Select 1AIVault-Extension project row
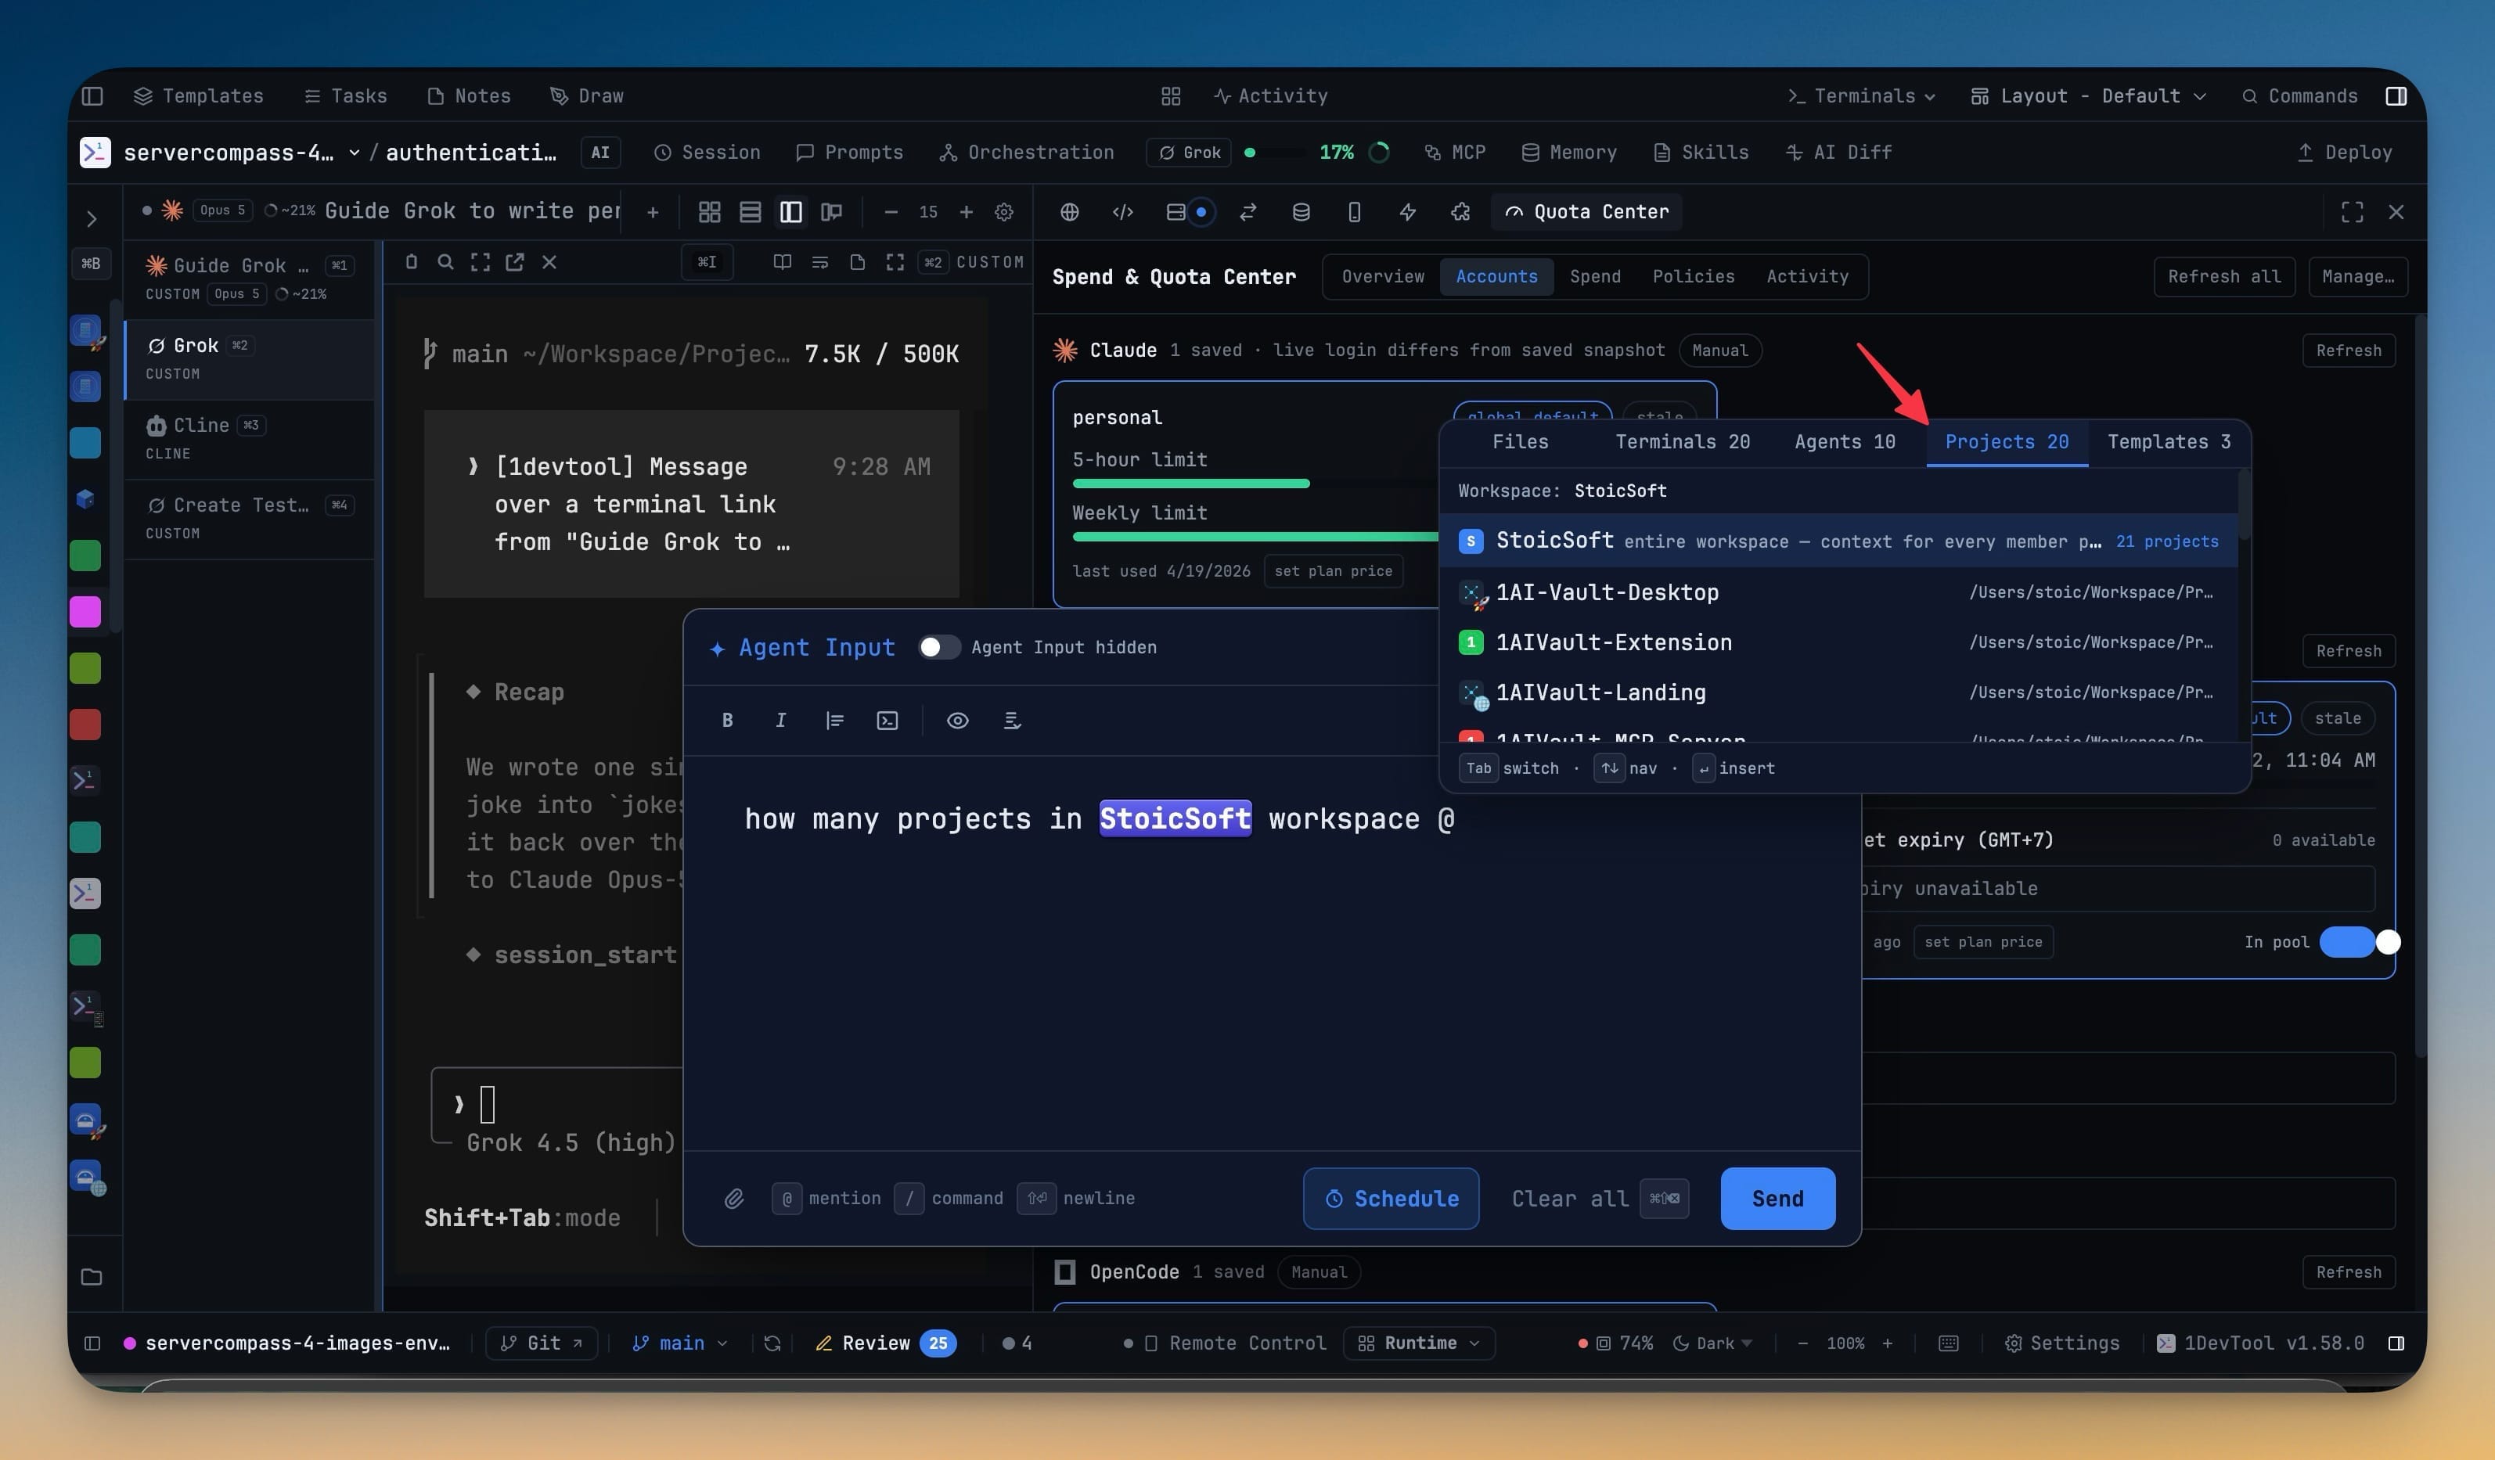 (x=1838, y=643)
